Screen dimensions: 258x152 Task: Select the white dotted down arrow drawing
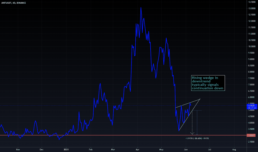[192, 123]
